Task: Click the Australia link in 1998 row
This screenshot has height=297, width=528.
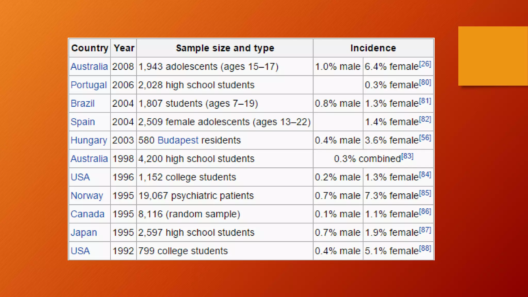Action: coord(89,159)
